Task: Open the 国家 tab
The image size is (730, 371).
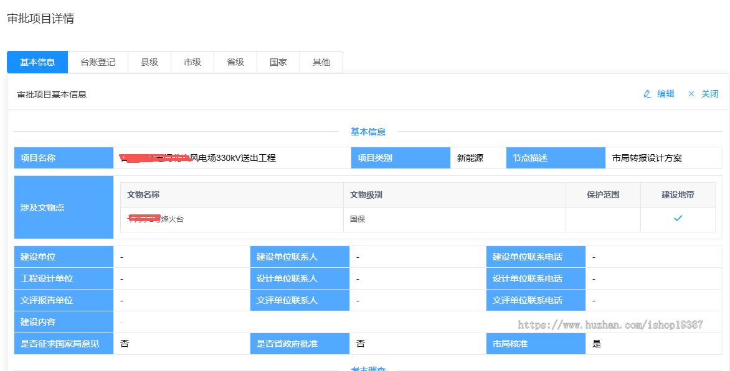Action: 278,62
